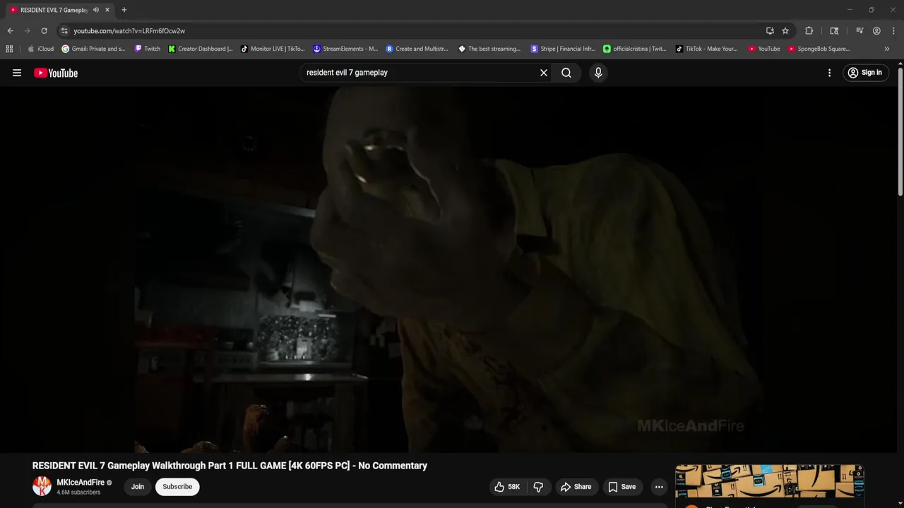Go back with browser back arrow
The height and width of the screenshot is (508, 904).
coord(10,31)
